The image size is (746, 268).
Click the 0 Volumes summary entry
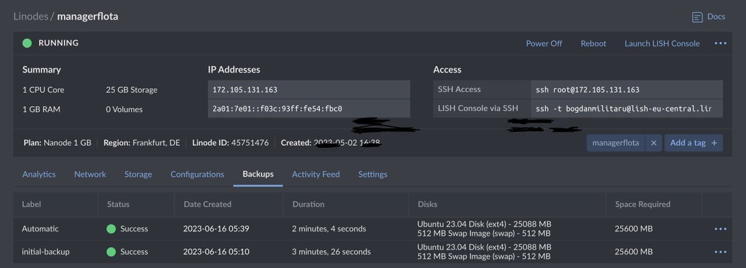[x=124, y=109]
